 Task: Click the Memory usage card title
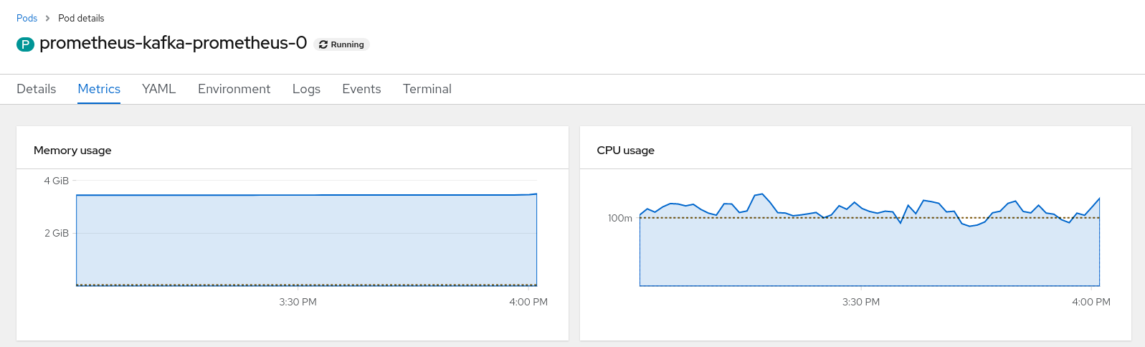coord(72,151)
